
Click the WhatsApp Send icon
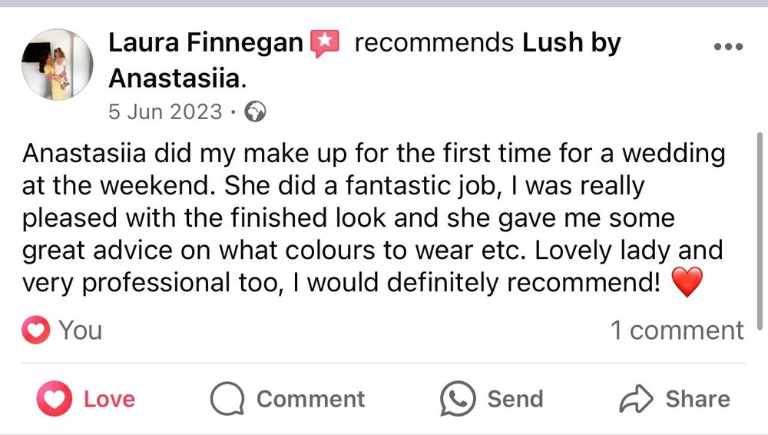point(458,400)
